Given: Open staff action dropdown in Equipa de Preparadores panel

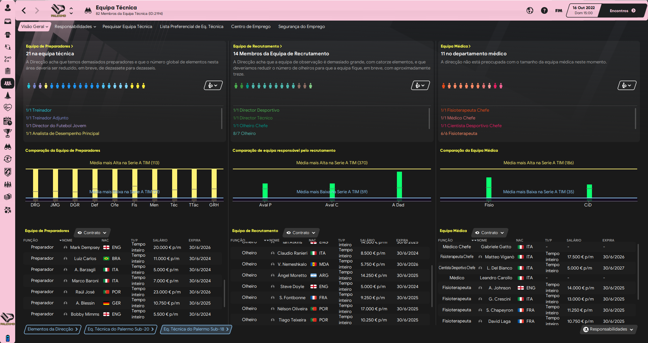Looking at the screenshot, I should point(213,85).
